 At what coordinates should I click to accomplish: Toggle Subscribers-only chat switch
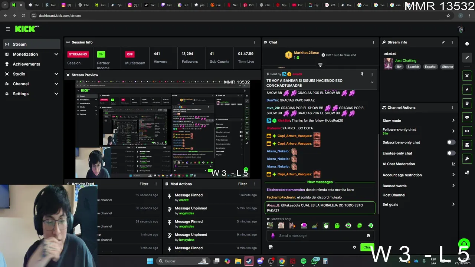451,142
